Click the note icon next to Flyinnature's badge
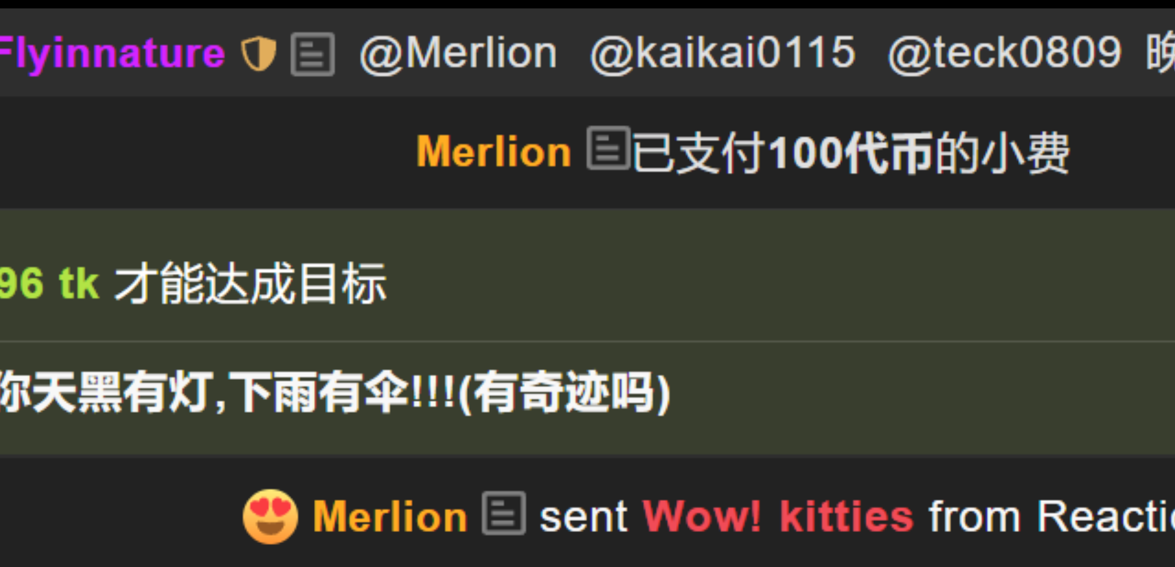The image size is (1175, 567). (313, 54)
